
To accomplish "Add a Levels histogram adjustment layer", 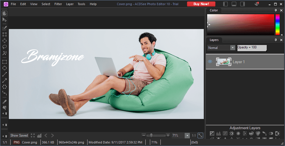I will coord(219,133).
